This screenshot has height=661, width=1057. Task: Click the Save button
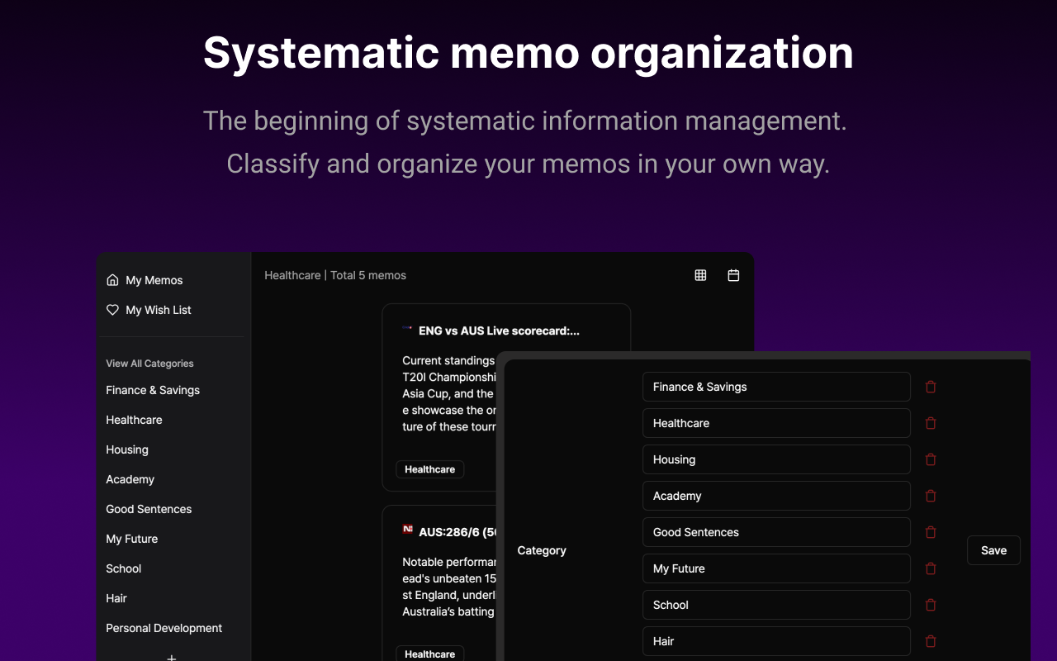pos(993,550)
